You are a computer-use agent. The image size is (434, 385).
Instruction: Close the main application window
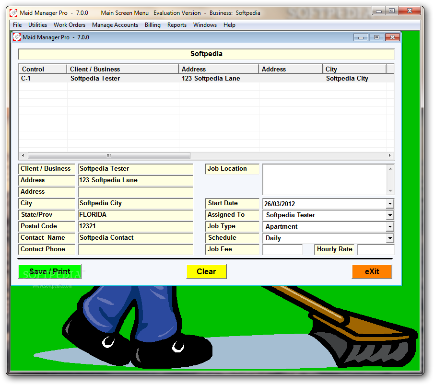[x=410, y=11]
